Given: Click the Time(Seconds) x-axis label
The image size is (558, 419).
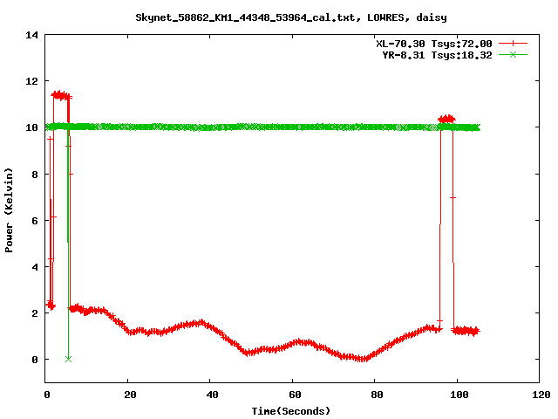Looking at the screenshot, I should (290, 411).
